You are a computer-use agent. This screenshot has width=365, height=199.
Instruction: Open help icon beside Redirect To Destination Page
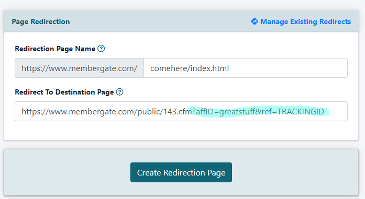119,92
